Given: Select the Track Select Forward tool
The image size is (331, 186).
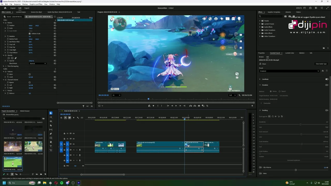Looking at the screenshot, I should tap(51, 117).
